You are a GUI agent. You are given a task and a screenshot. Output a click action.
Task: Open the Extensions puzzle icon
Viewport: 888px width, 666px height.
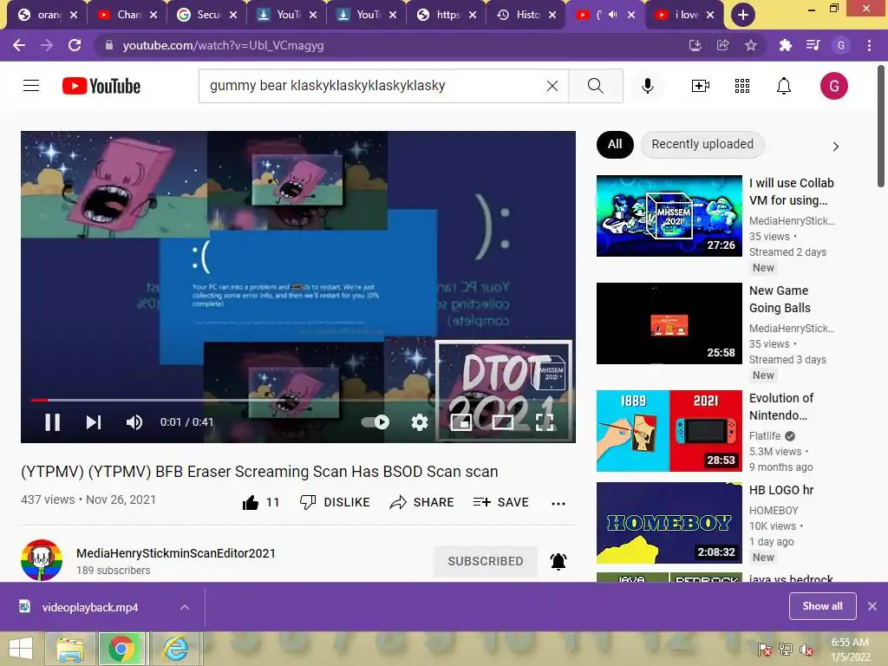(x=785, y=45)
